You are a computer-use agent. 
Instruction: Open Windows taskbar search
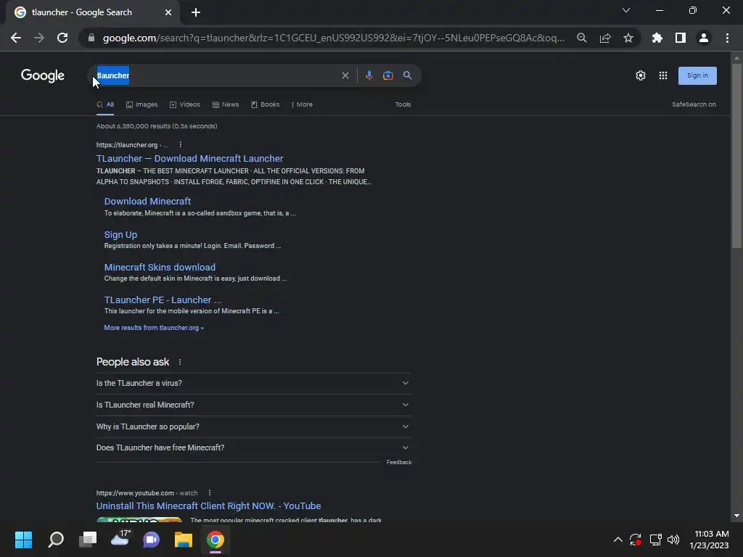coord(56,540)
